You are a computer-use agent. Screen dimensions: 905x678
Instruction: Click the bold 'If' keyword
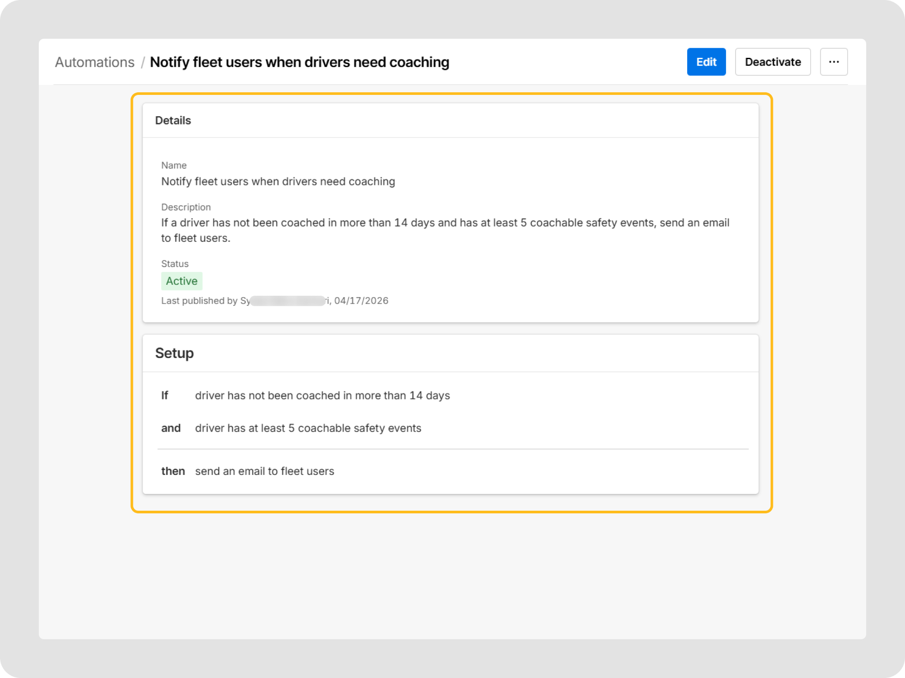tap(164, 395)
